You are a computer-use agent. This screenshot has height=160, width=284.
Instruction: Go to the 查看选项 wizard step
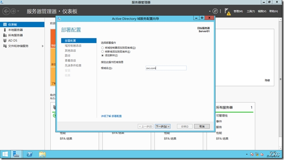click(x=71, y=61)
